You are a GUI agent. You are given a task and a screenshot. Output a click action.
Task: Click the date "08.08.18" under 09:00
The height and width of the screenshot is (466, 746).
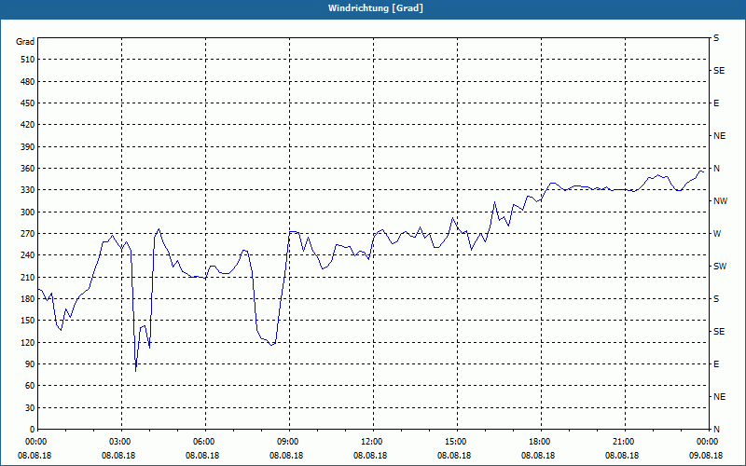[286, 456]
